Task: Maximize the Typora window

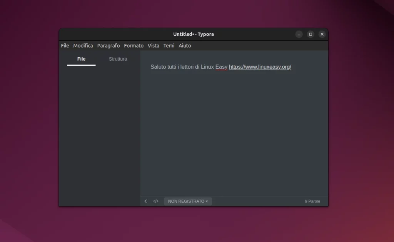Action: click(x=311, y=34)
